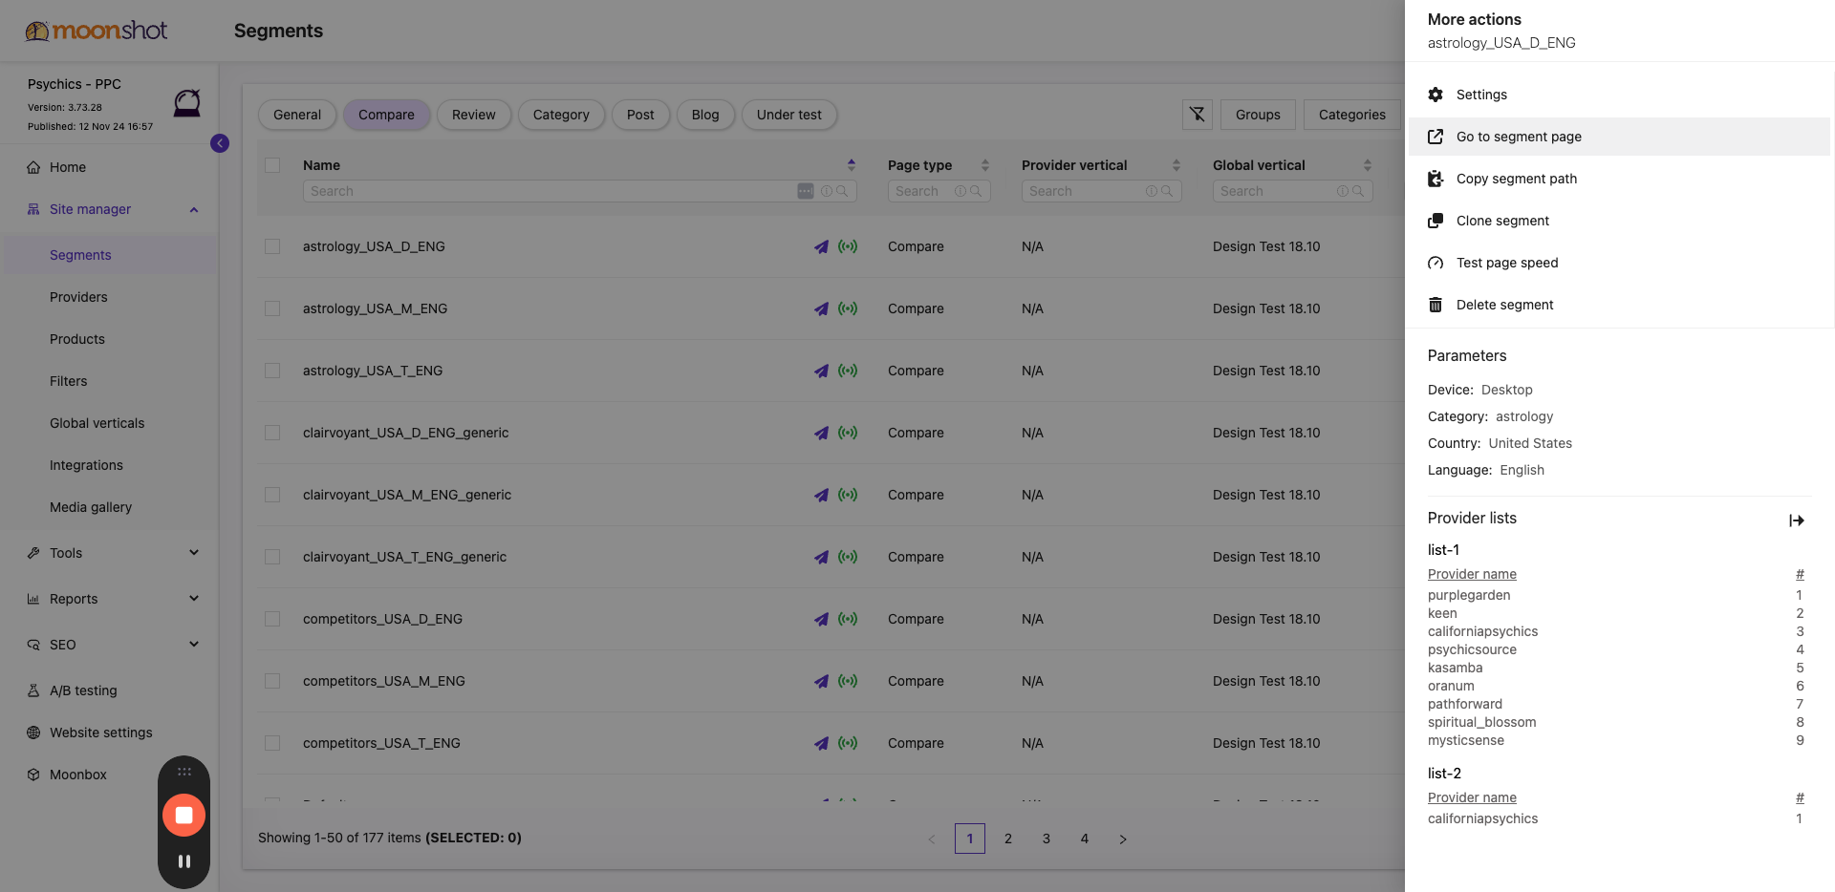This screenshot has height=892, width=1835.
Task: Click the Go to segment page icon
Action: click(1436, 137)
